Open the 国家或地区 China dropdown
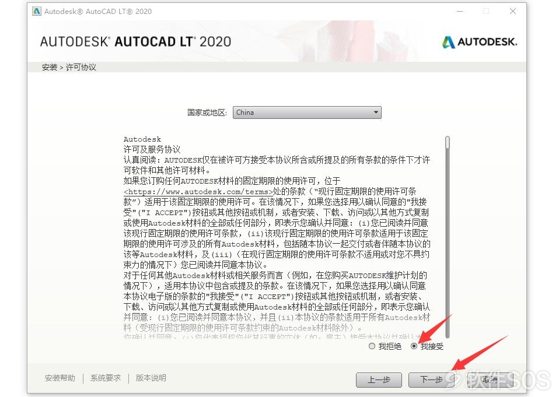This screenshot has width=559, height=397. point(307,113)
